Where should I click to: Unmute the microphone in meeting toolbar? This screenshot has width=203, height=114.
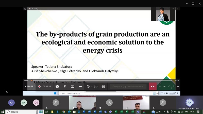[x=65, y=86]
